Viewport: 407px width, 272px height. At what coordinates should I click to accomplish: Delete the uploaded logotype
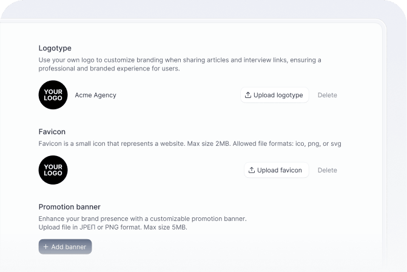coord(328,95)
